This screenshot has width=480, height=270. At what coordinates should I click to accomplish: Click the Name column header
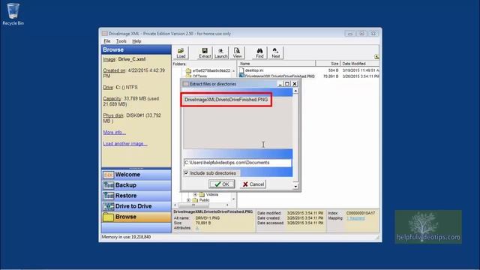point(277,64)
